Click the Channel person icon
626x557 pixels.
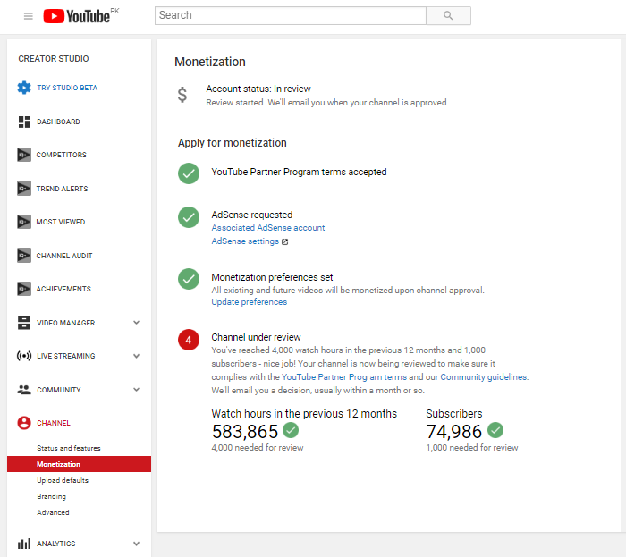coord(24,423)
